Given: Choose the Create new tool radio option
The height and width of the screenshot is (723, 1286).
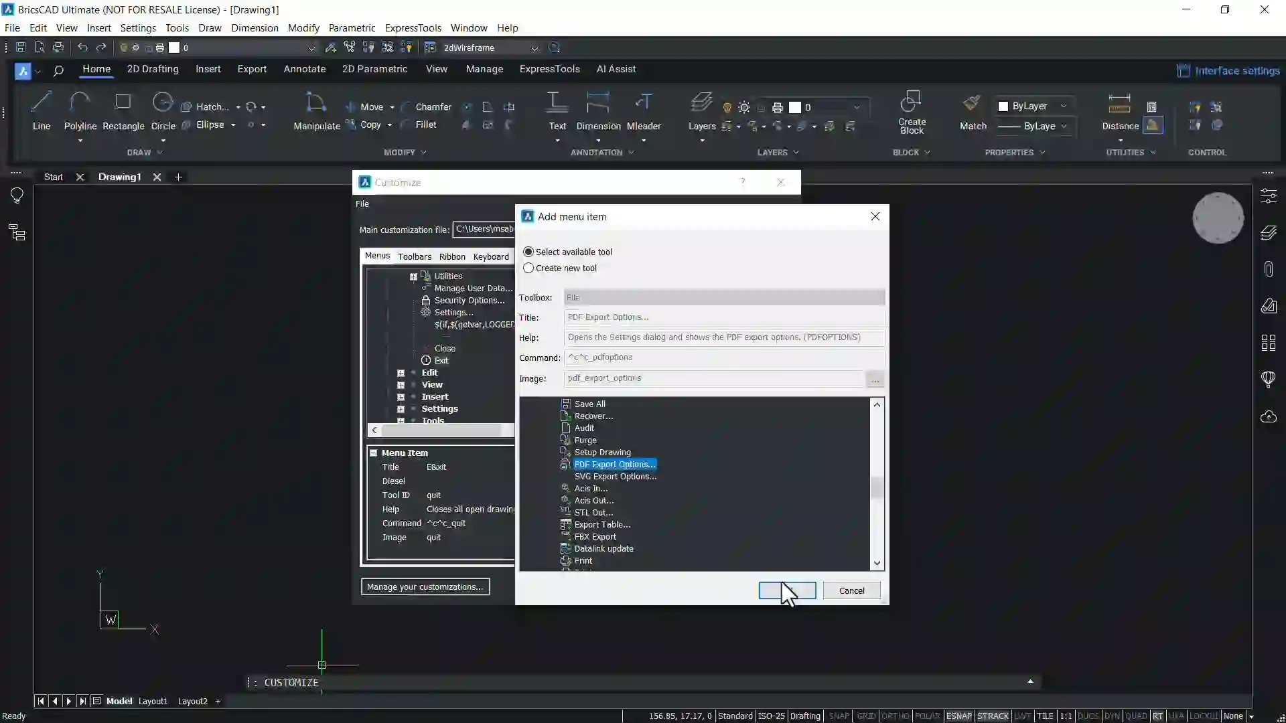Looking at the screenshot, I should 529,268.
